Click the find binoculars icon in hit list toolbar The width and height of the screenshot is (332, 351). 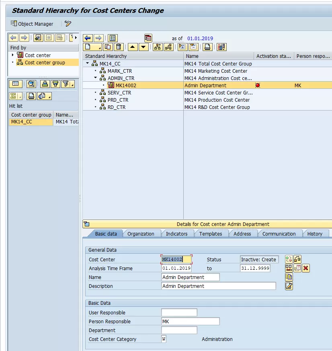[31, 84]
